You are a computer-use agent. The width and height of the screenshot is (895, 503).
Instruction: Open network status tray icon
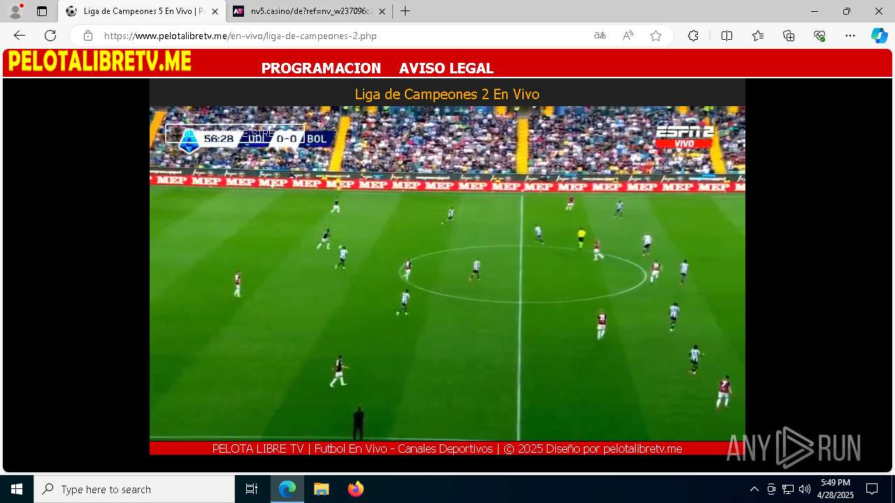(x=788, y=489)
